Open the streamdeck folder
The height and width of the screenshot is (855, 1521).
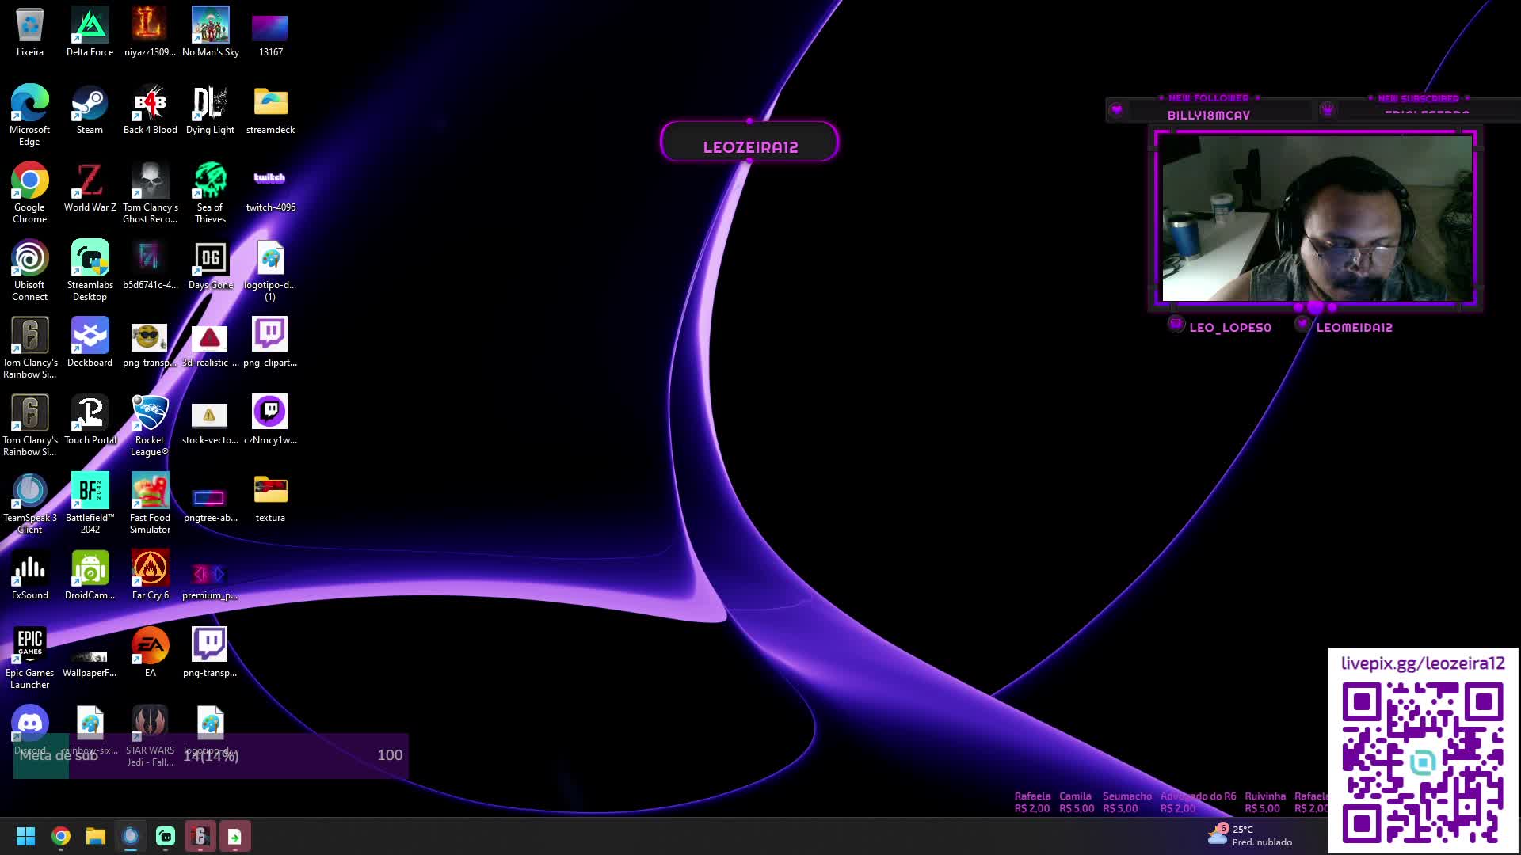270,110
